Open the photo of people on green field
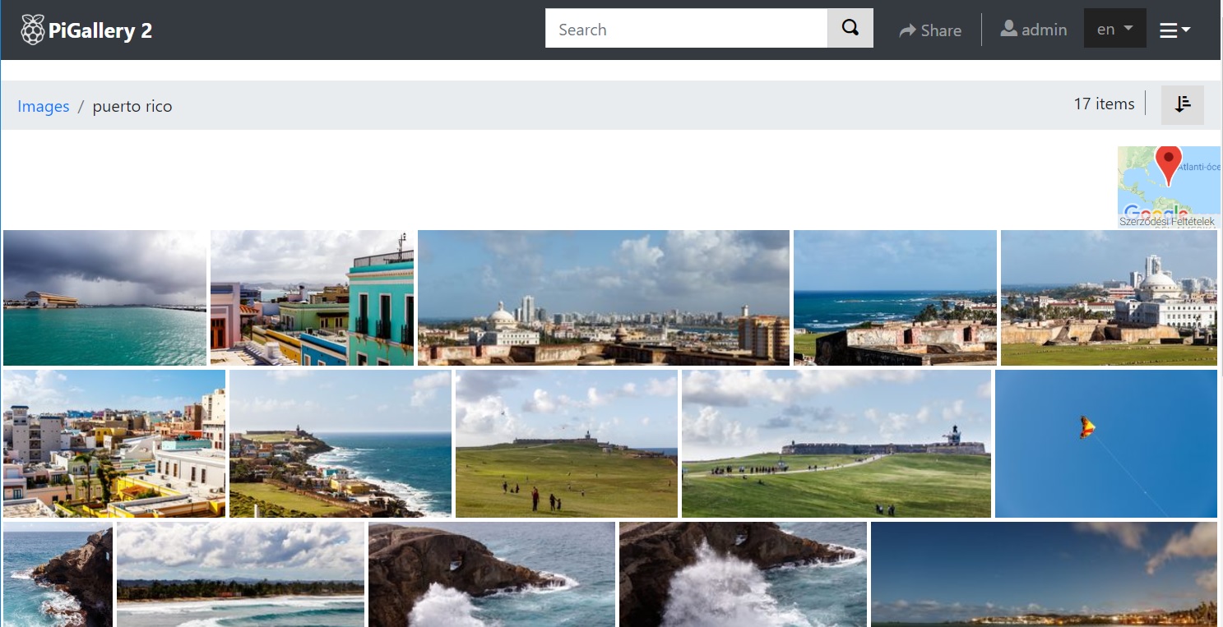Image resolution: width=1223 pixels, height=627 pixels. point(566,444)
